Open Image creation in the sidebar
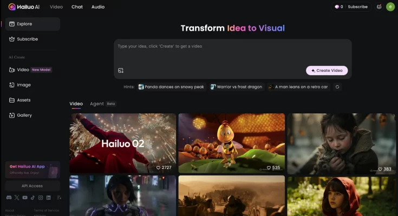 coord(32,85)
